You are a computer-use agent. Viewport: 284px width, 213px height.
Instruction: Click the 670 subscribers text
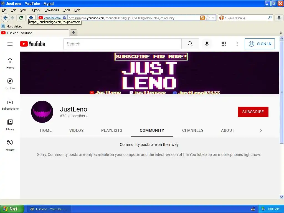(x=73, y=116)
